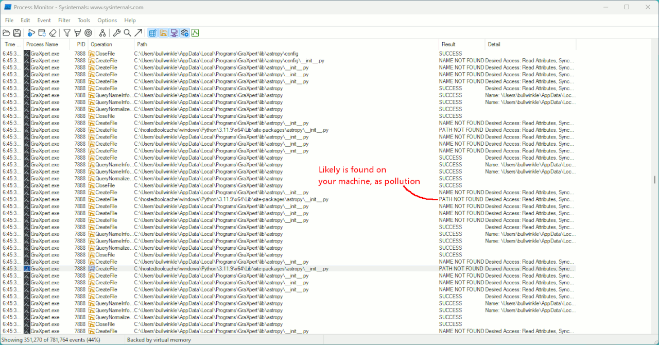Open the Help menu
This screenshot has height=345, width=659.
[130, 20]
